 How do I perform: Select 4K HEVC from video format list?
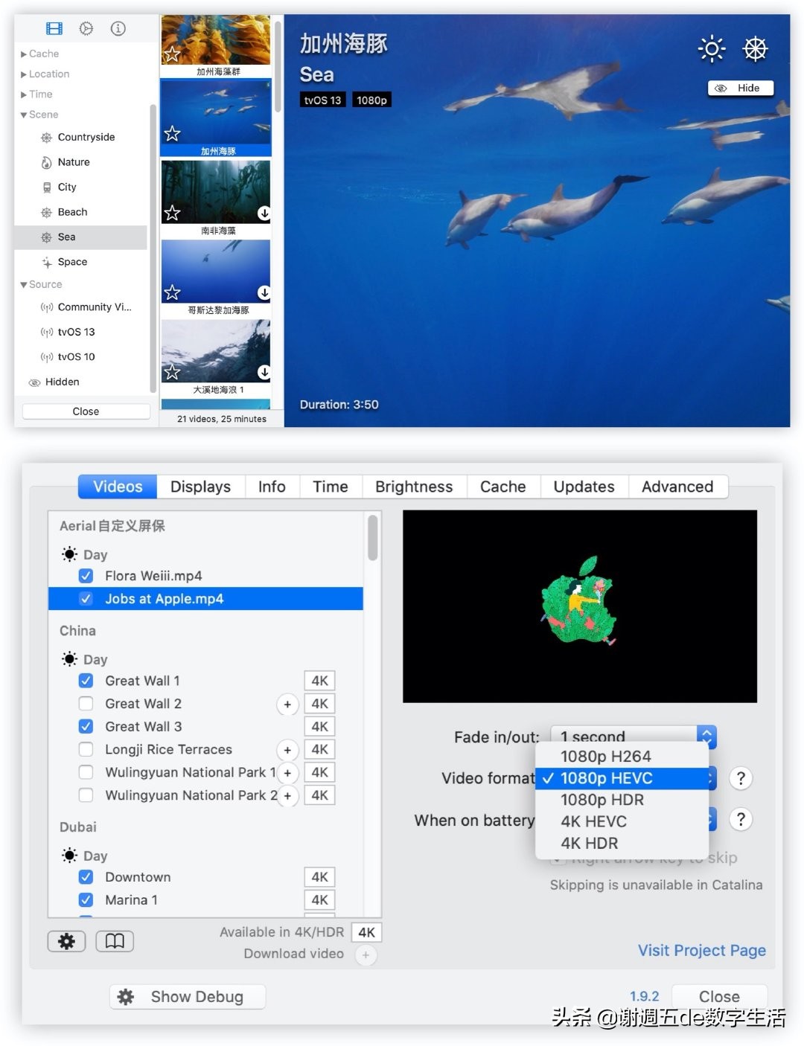(593, 821)
